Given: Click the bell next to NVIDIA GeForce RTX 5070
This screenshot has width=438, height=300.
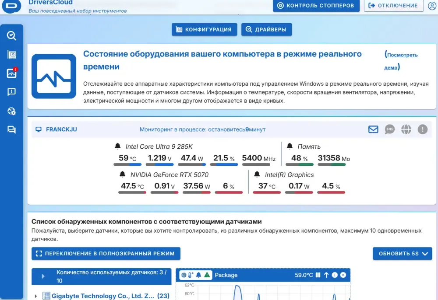Looking at the screenshot, I should (x=122, y=174).
